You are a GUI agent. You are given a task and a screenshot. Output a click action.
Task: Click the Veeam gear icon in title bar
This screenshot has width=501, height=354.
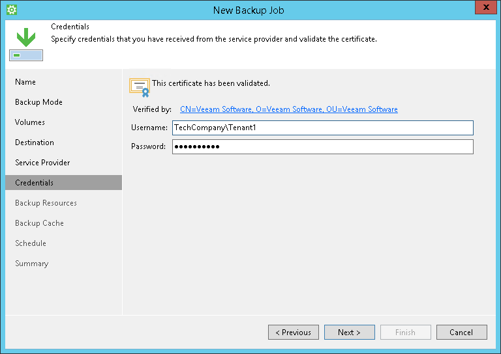coord(11,10)
